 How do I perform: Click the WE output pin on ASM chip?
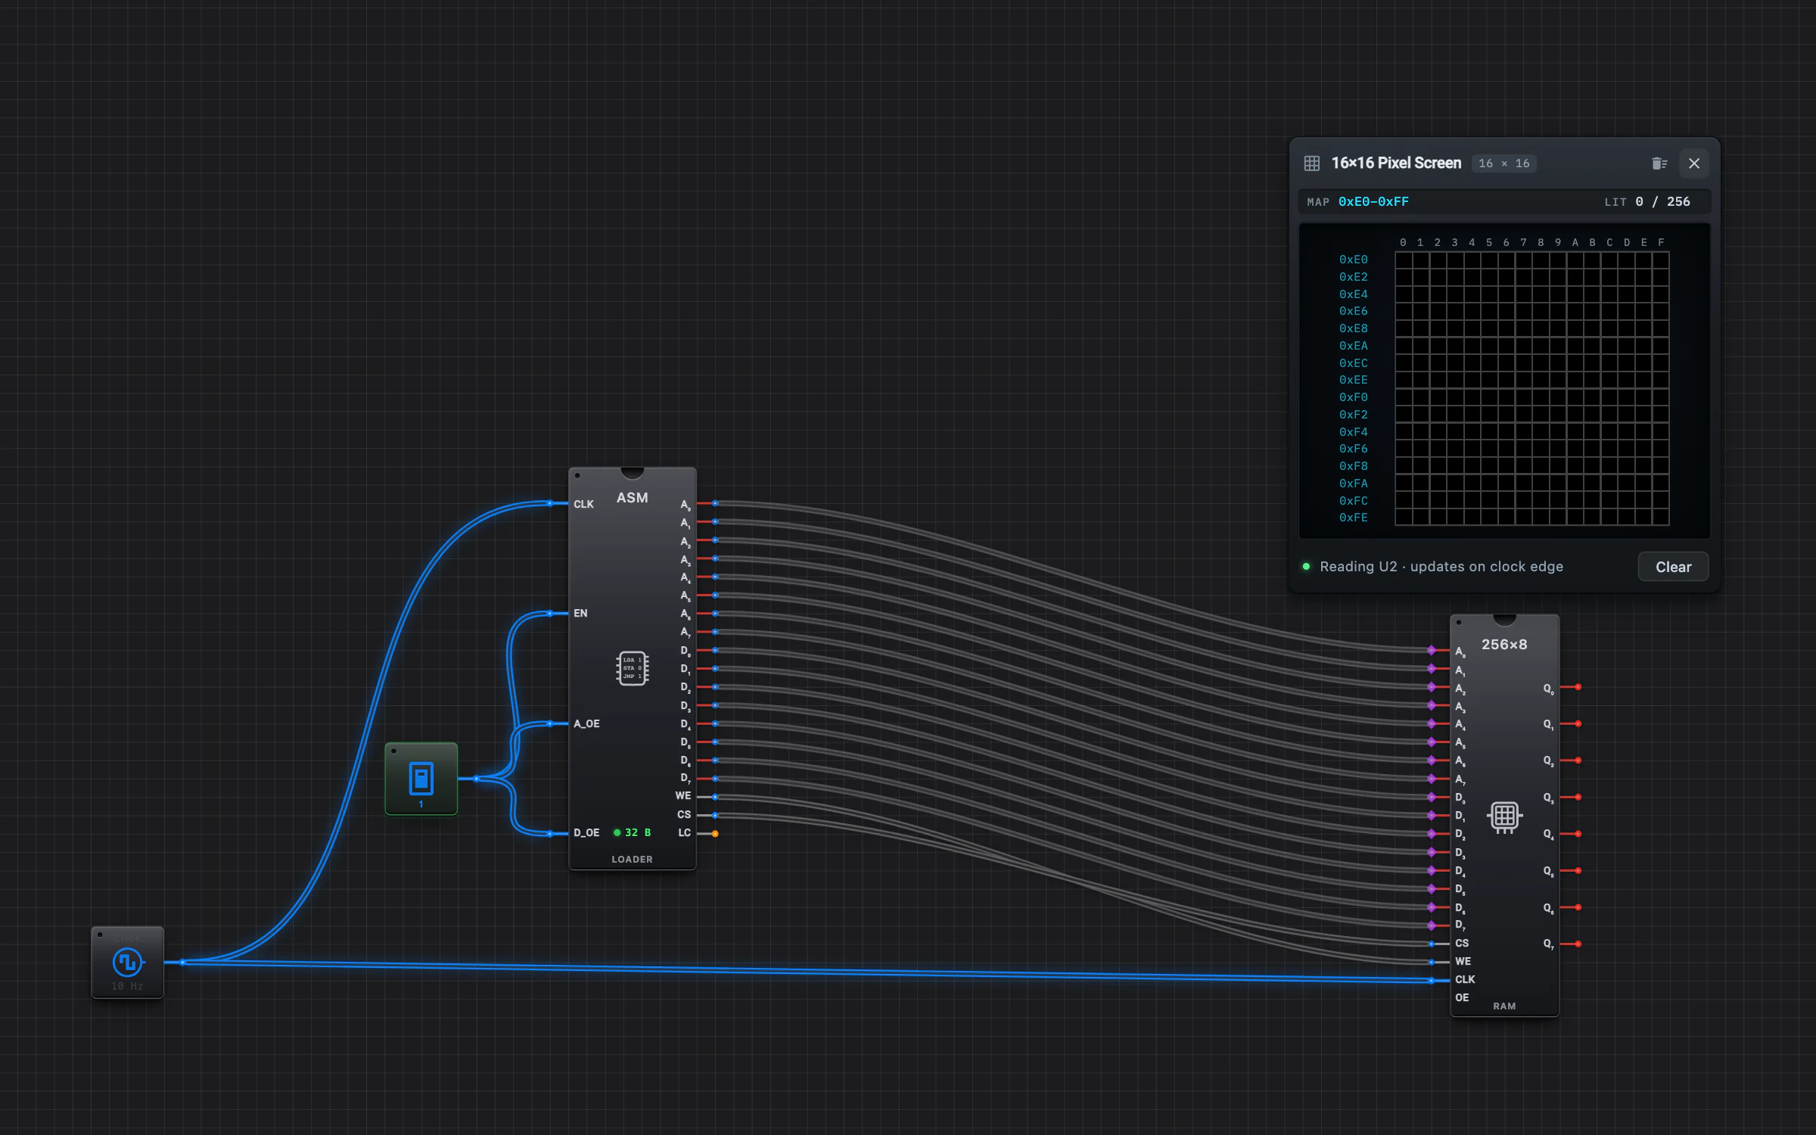[714, 797]
